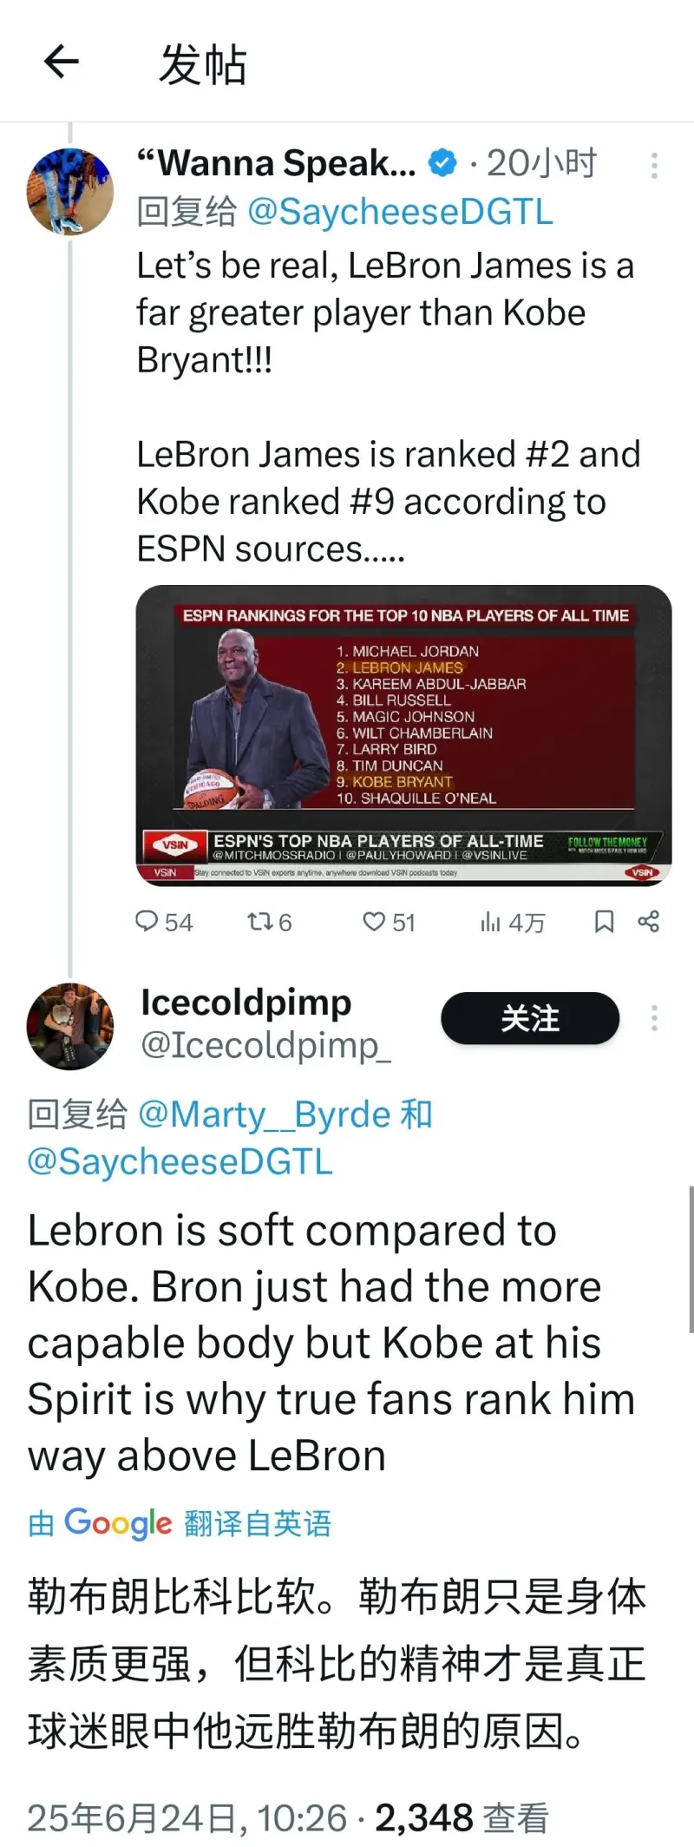The image size is (694, 1847).
Task: Open Wanna Speak profile avatar
Action: [70, 192]
